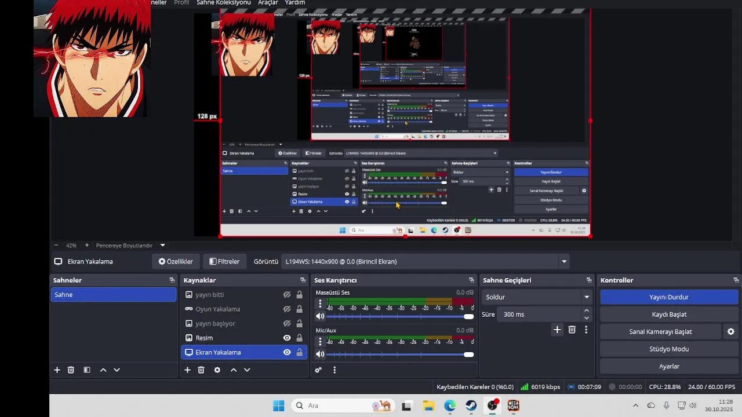Remove selected scene with trash icon
The height and width of the screenshot is (417, 742).
click(71, 370)
